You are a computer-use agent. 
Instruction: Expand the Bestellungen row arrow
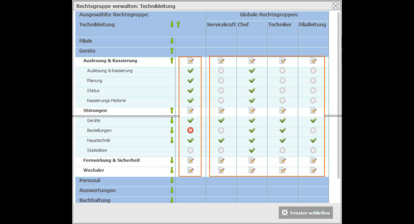click(x=172, y=130)
